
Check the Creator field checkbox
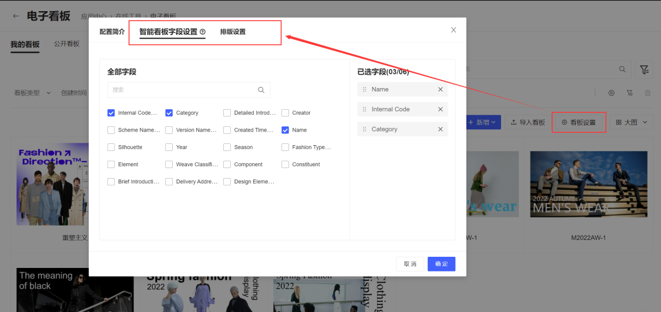(285, 113)
